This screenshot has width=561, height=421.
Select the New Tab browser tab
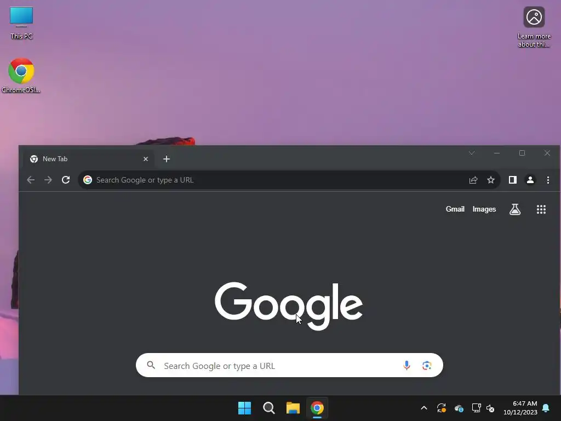click(89, 159)
